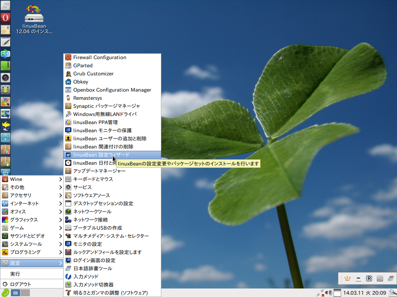
Task: Open the プログラミング category
Action: pos(32,252)
